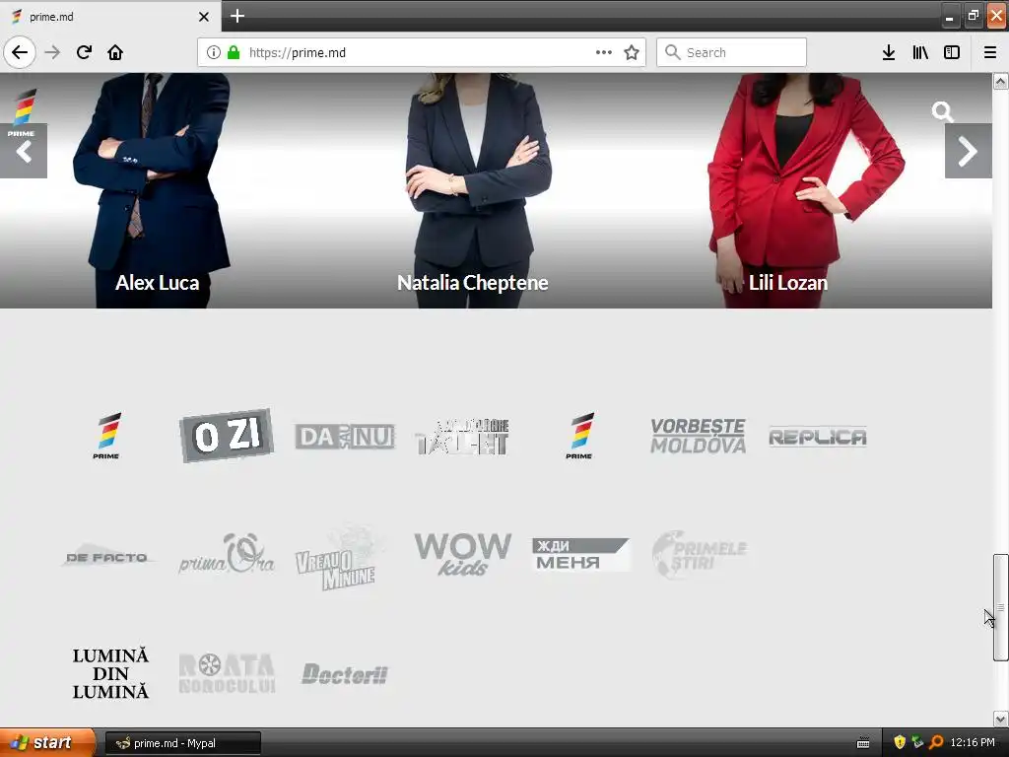Select the prime.md browser tab

(110, 16)
